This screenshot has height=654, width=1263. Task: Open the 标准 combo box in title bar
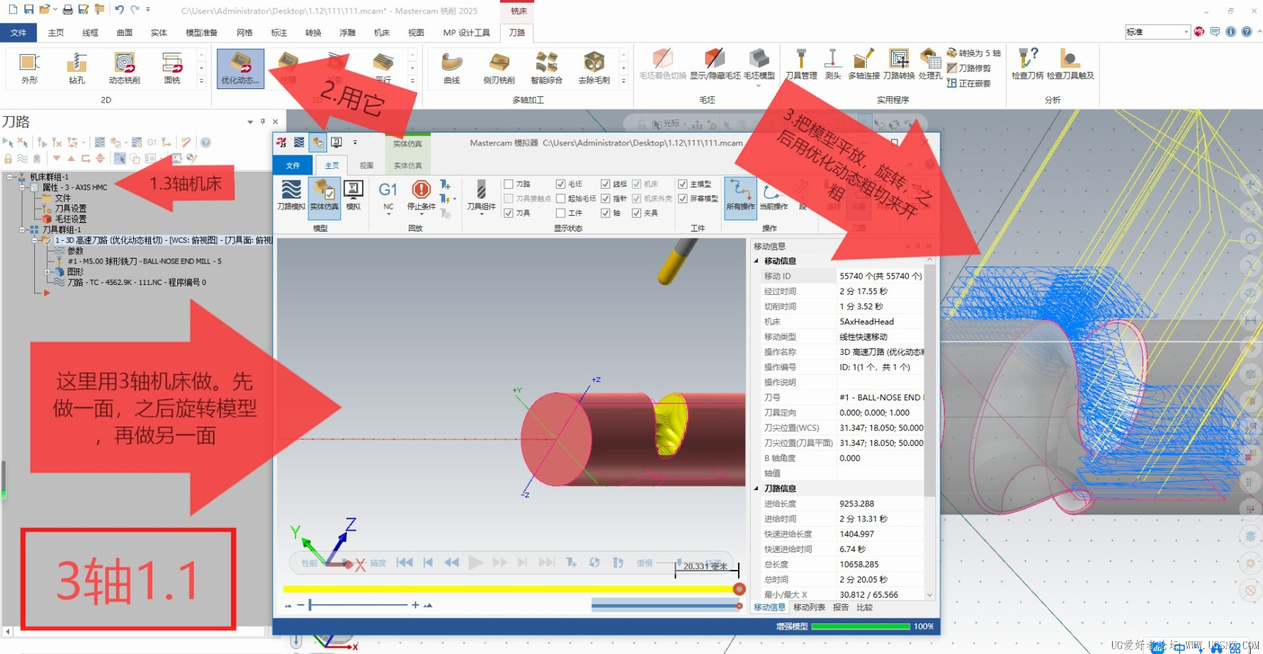(1158, 32)
